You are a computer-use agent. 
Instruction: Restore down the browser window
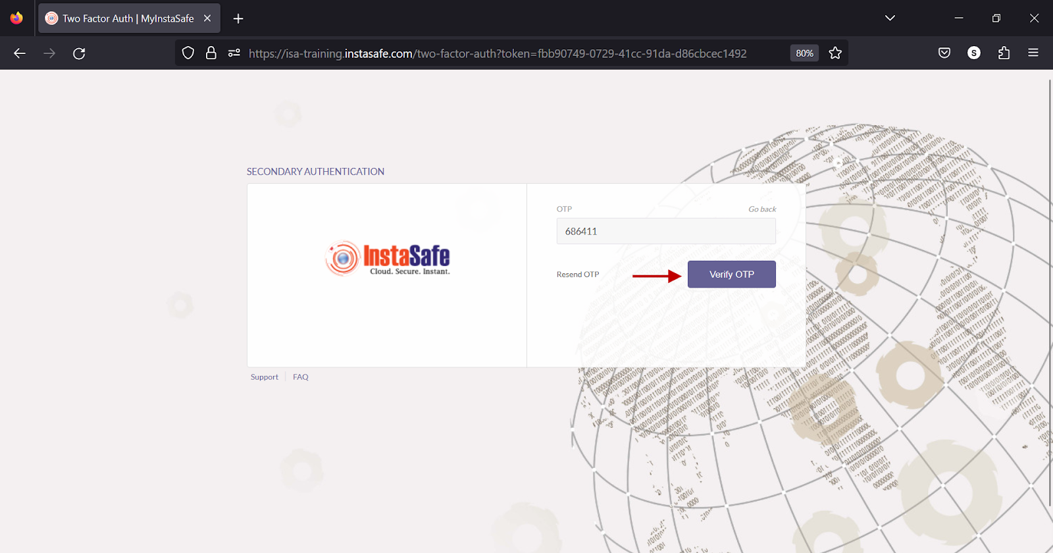point(996,18)
